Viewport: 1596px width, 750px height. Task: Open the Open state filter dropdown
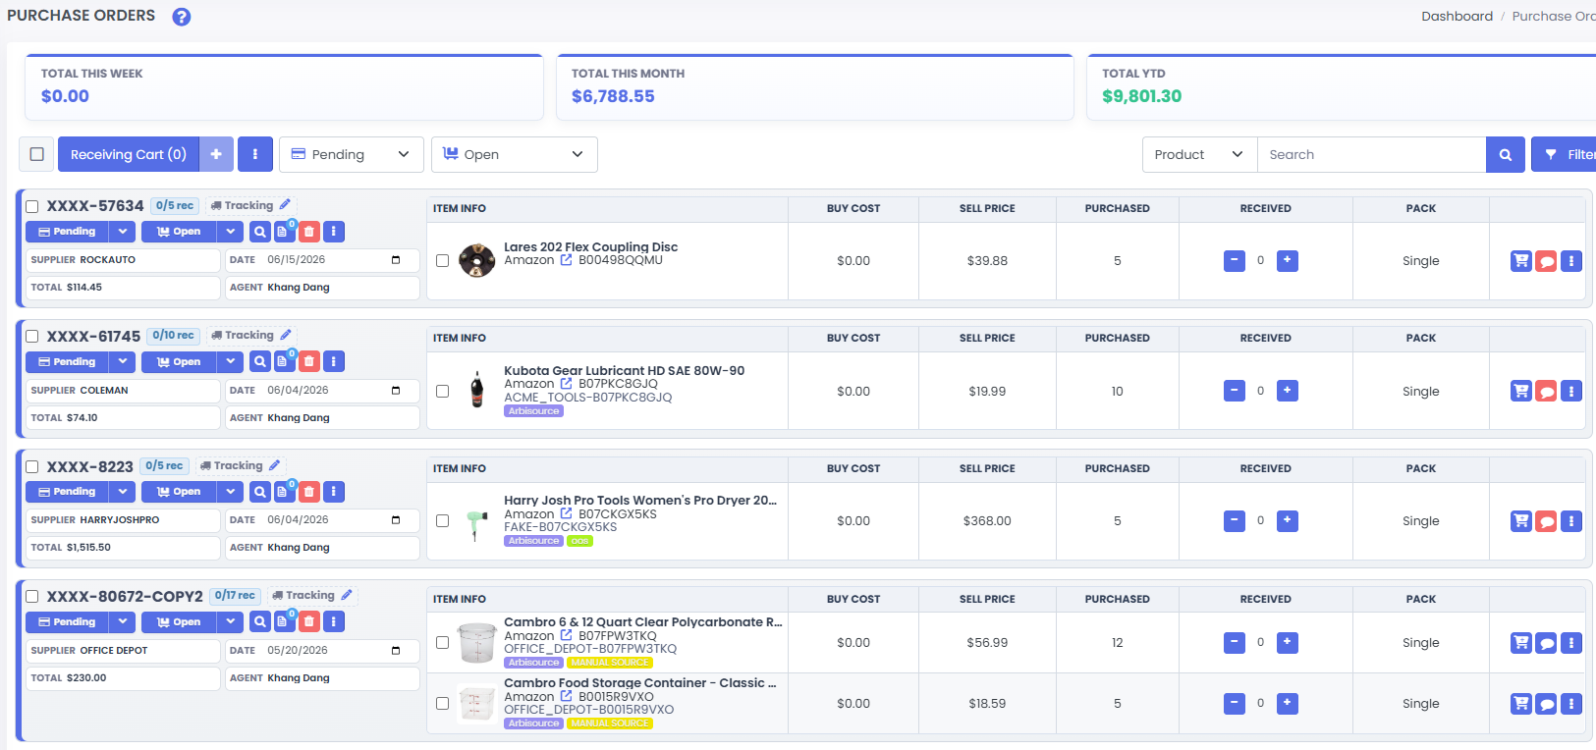(515, 154)
